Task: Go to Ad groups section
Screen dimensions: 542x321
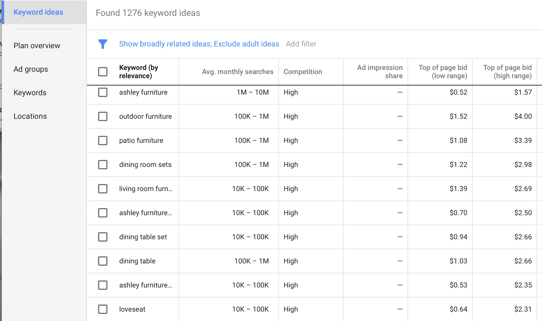Action: [31, 69]
